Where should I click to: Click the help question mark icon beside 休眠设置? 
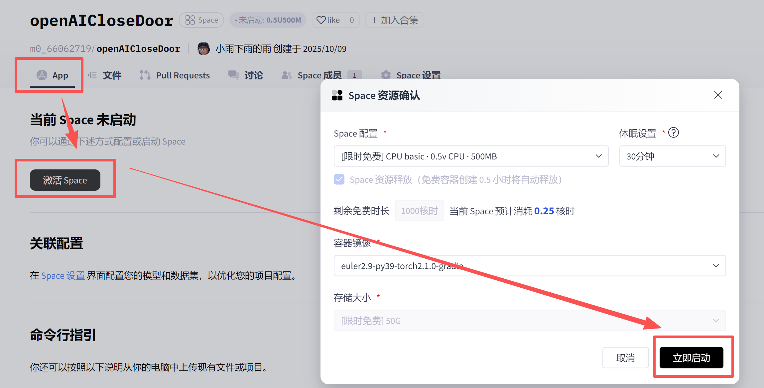(x=673, y=133)
